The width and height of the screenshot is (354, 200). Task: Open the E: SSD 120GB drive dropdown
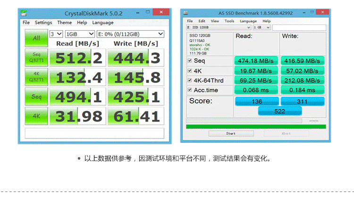coord(219,27)
